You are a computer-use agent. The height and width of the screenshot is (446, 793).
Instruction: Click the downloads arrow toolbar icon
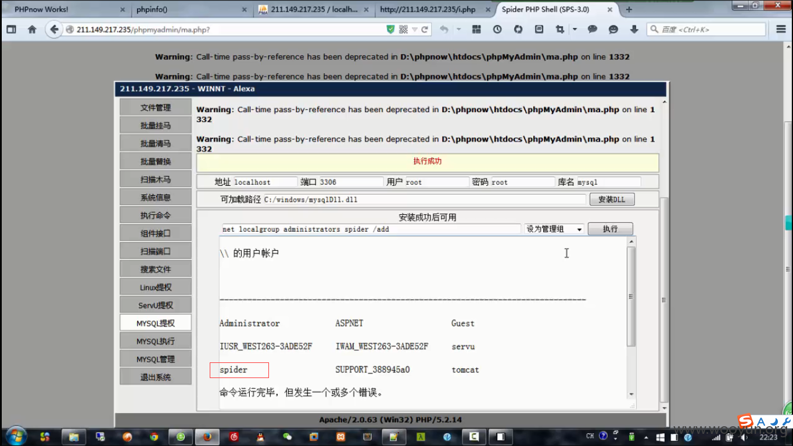[x=634, y=29]
